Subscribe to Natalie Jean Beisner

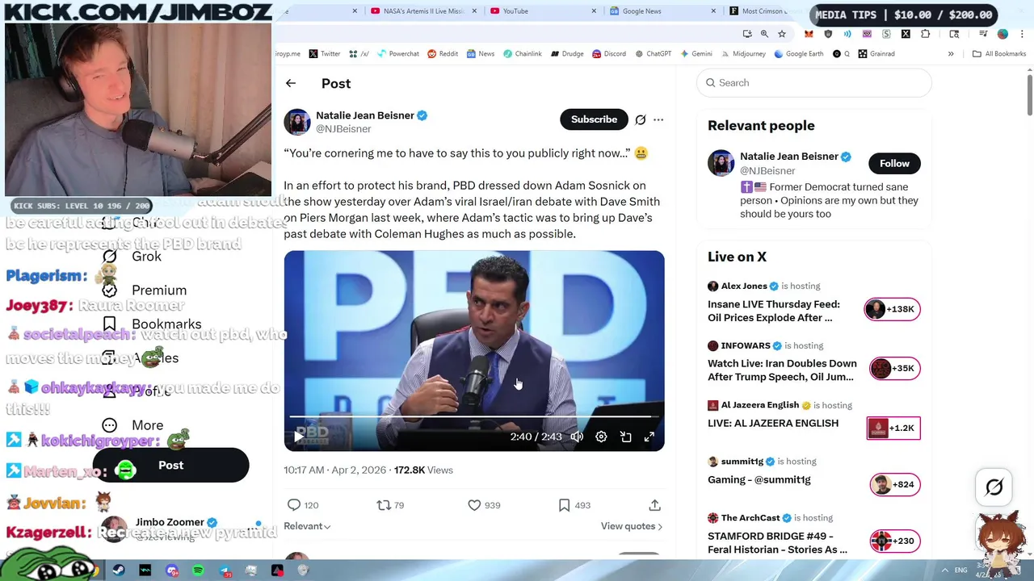pyautogui.click(x=594, y=119)
